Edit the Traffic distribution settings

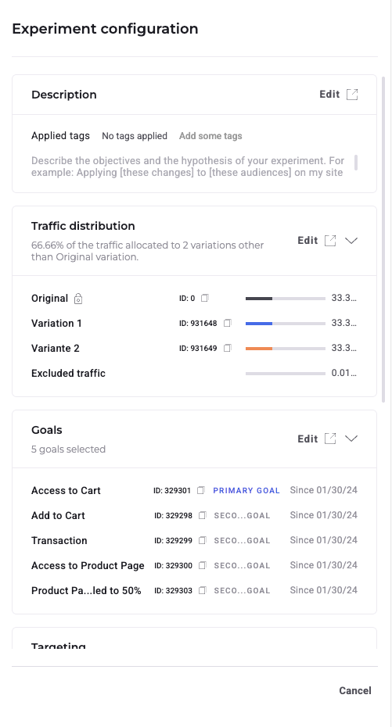(307, 241)
